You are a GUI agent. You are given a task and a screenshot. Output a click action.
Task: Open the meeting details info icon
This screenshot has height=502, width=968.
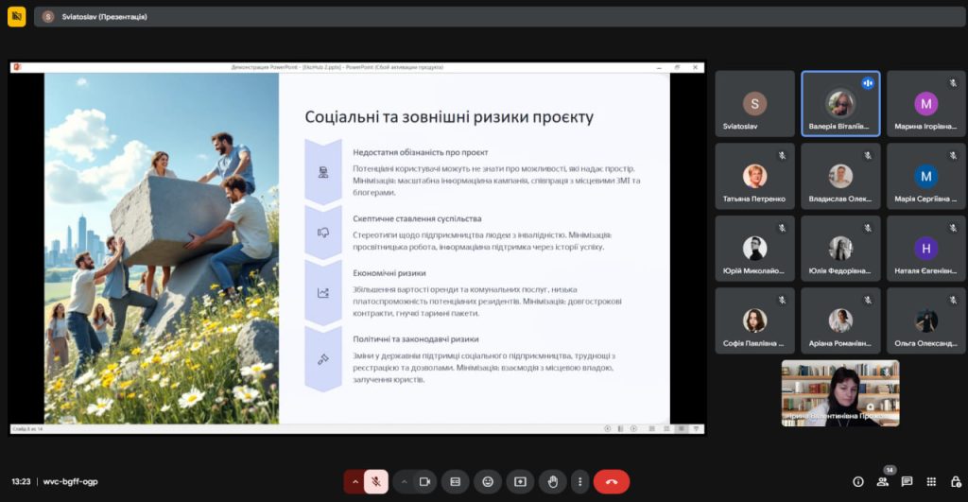(x=858, y=481)
